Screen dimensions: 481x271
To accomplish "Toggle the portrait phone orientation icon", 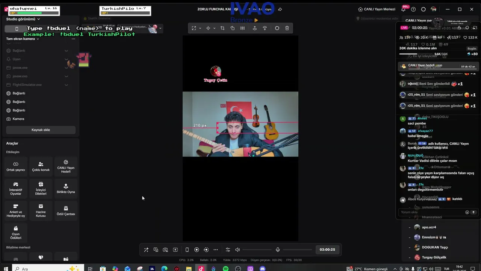I will pyautogui.click(x=187, y=250).
